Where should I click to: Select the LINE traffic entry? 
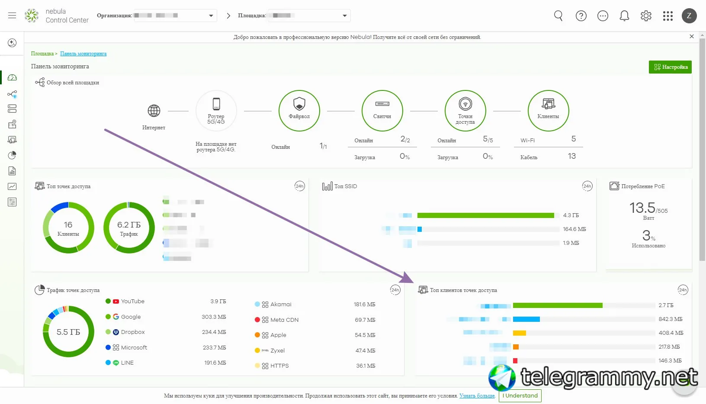pos(166,363)
